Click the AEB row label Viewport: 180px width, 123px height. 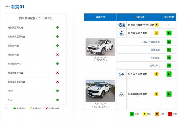[x=10, y=100]
